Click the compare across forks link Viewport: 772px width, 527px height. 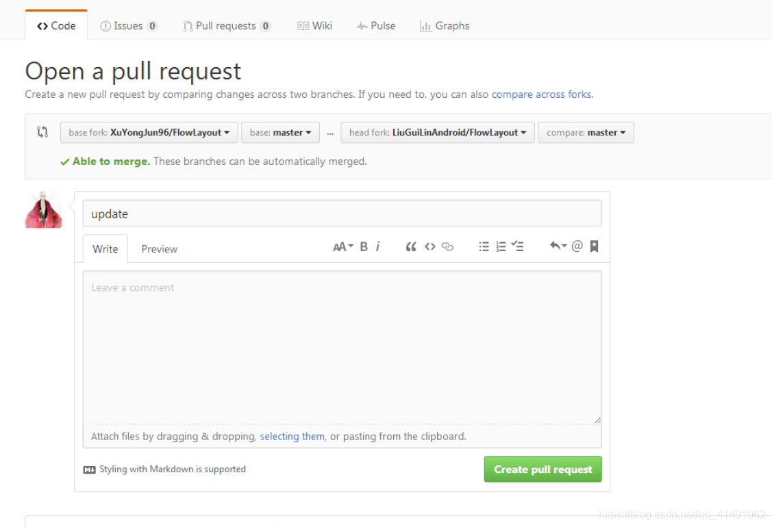pyautogui.click(x=542, y=94)
